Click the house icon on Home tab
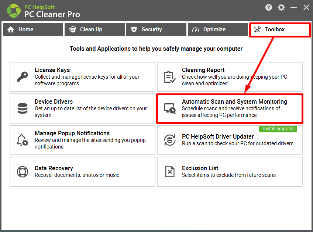This screenshot has width=313, height=232. [11, 29]
